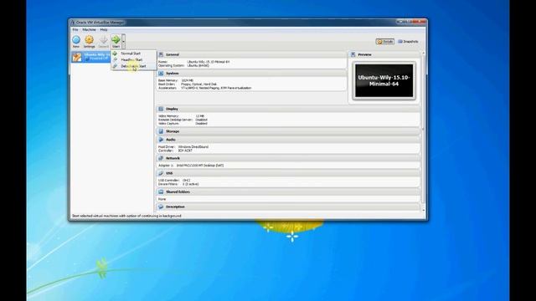Click the Host Driver value Windows DirectSound
The height and width of the screenshot is (301, 536).
[193, 147]
